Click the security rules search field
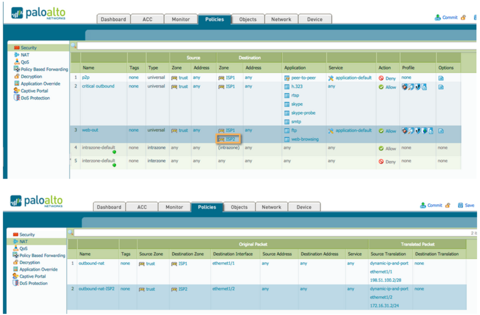Screen dimensions: 480x315 pyautogui.click(x=267, y=46)
